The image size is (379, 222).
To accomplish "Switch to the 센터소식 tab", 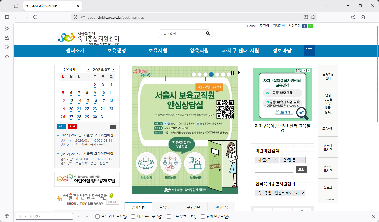I will (221, 207).
